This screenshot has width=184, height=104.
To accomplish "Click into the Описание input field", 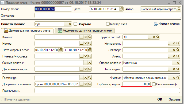I will click(x=108, y=16).
